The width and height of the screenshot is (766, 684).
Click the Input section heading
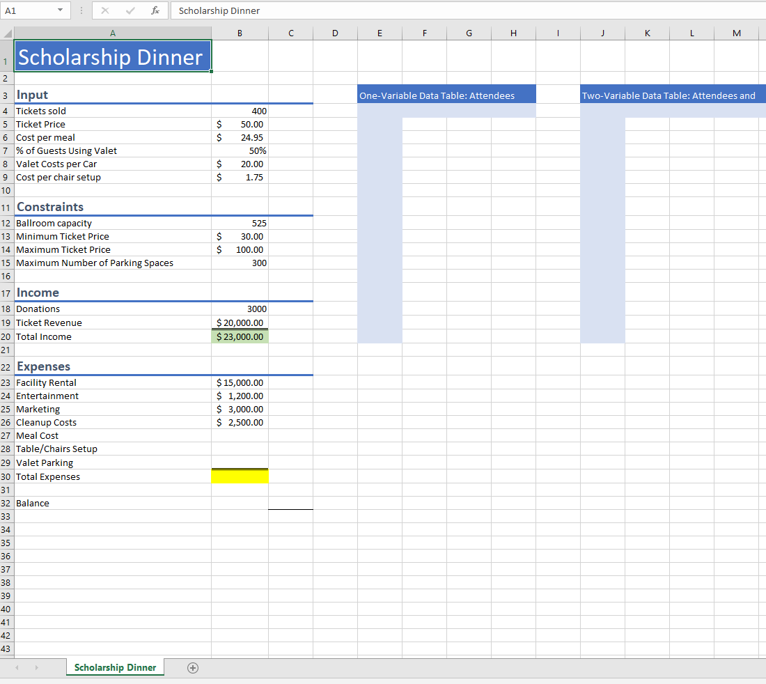[x=32, y=94]
